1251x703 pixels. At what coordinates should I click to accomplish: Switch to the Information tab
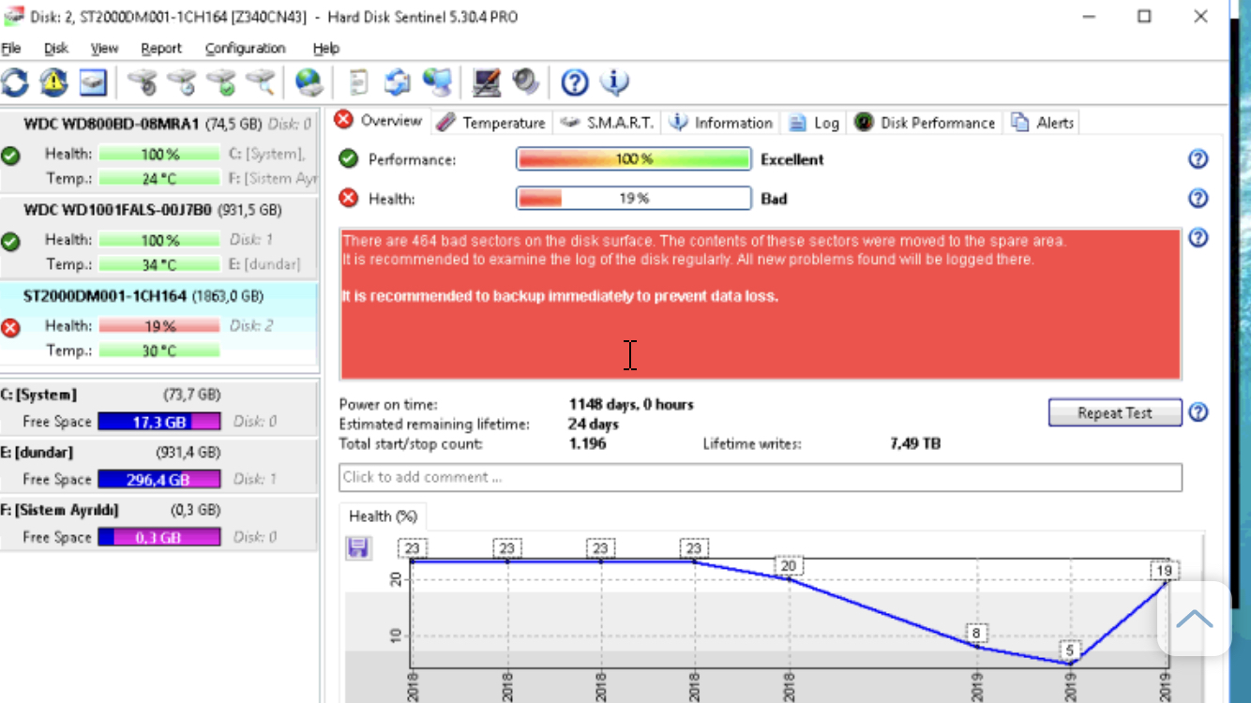click(721, 123)
